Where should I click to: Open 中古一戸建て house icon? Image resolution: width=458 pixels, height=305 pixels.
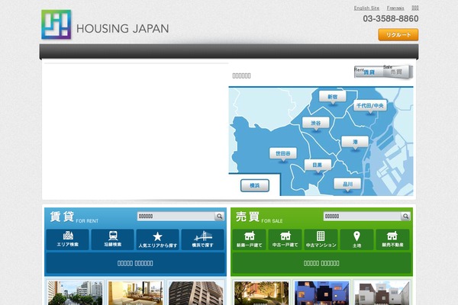tap(285, 239)
